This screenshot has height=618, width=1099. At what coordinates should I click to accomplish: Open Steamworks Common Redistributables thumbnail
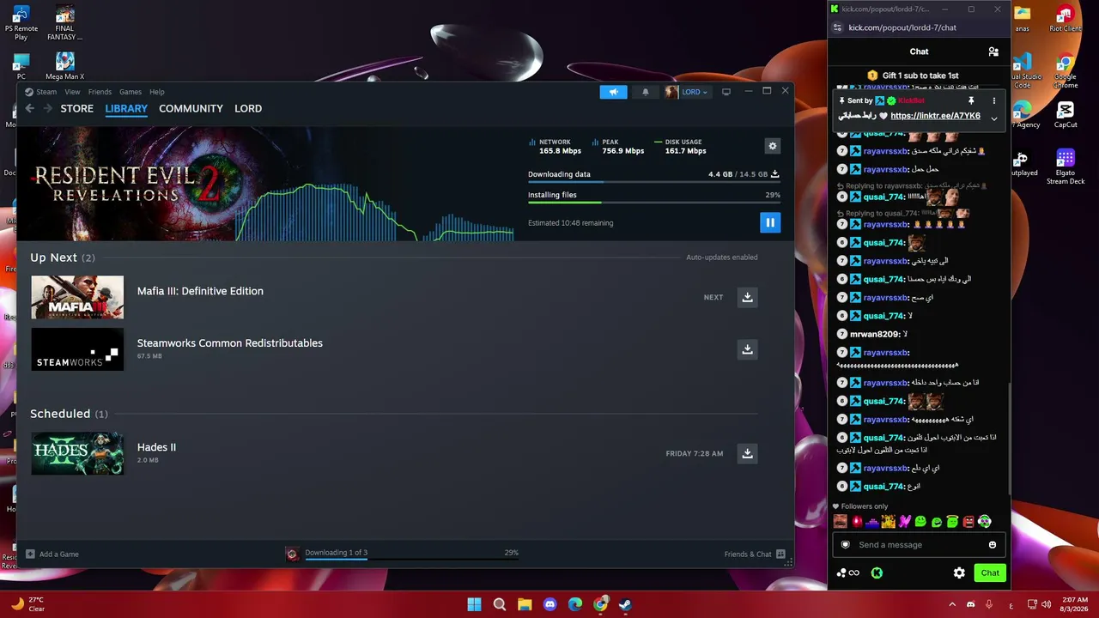pos(77,349)
